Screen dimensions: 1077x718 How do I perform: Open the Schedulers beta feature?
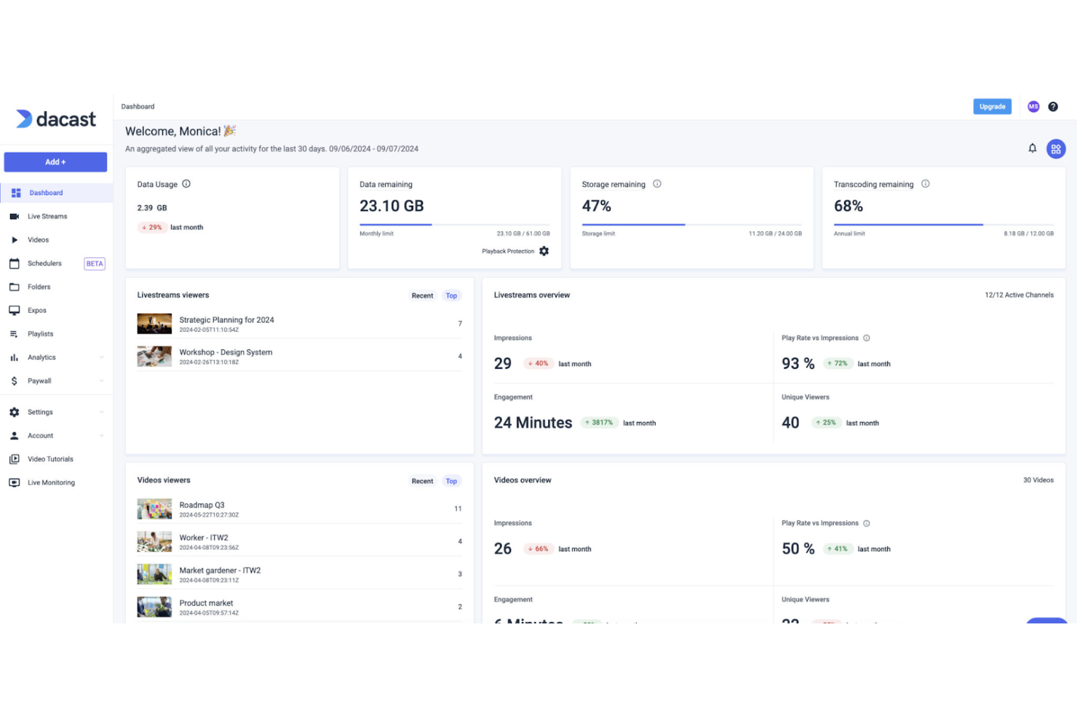tap(45, 263)
